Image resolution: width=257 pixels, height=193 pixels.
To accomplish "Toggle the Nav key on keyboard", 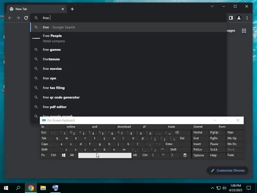I will tap(235, 132).
